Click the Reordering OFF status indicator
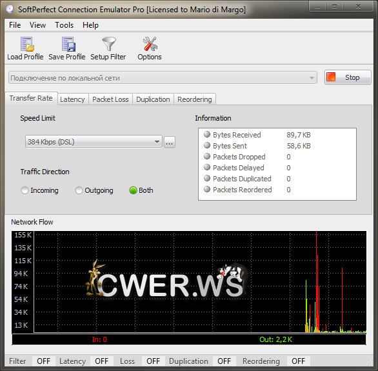 299,361
